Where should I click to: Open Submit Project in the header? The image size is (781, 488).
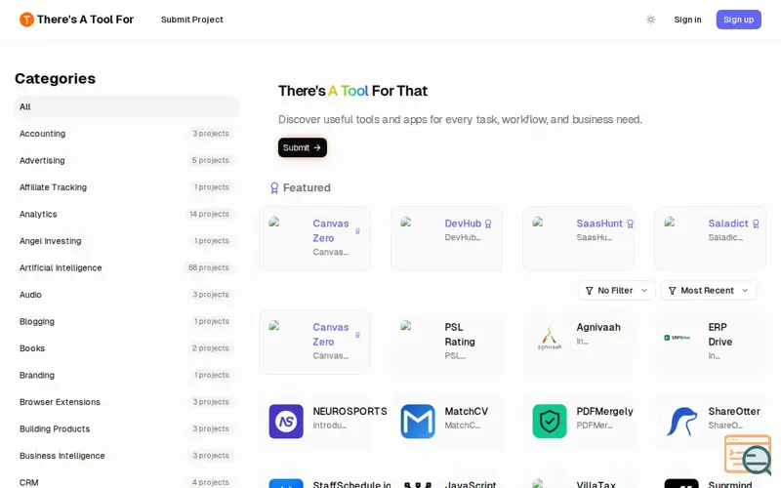pyautogui.click(x=191, y=20)
